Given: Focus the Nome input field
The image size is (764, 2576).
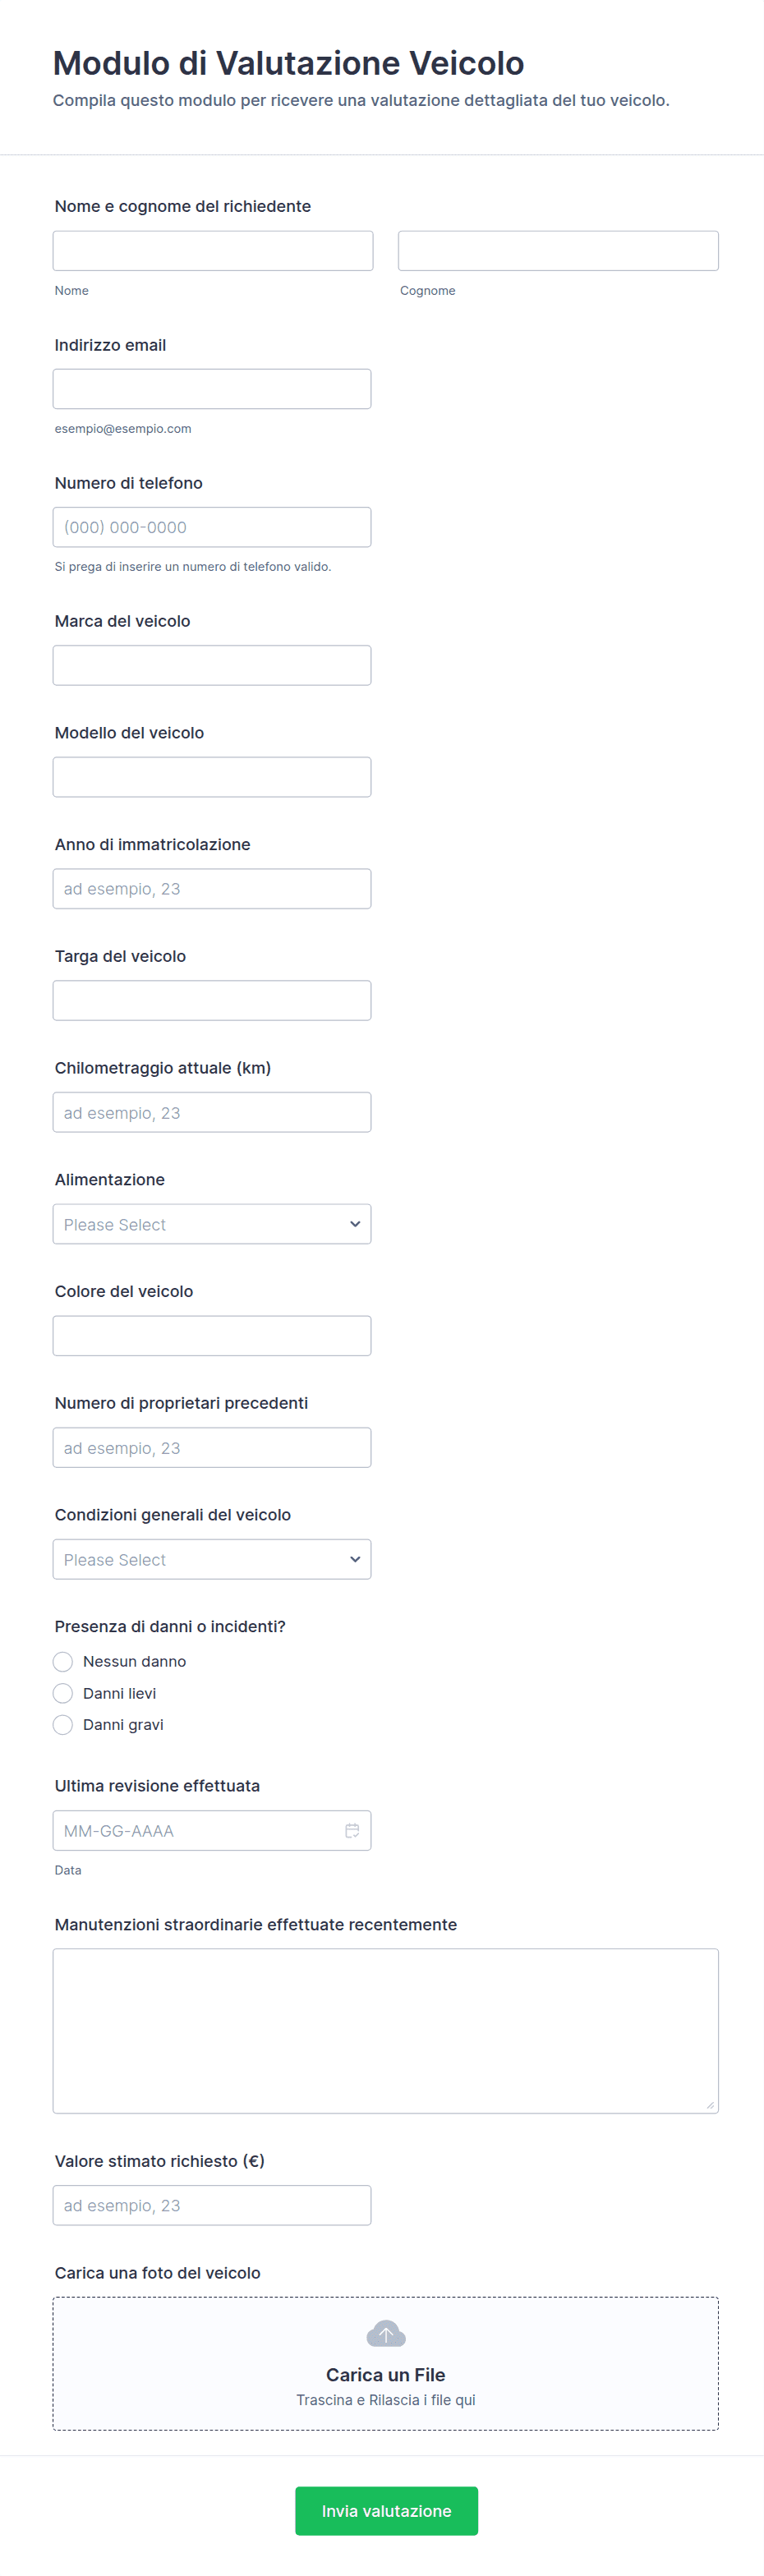Looking at the screenshot, I should coord(213,251).
